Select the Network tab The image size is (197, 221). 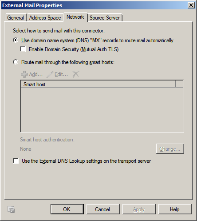click(75, 17)
